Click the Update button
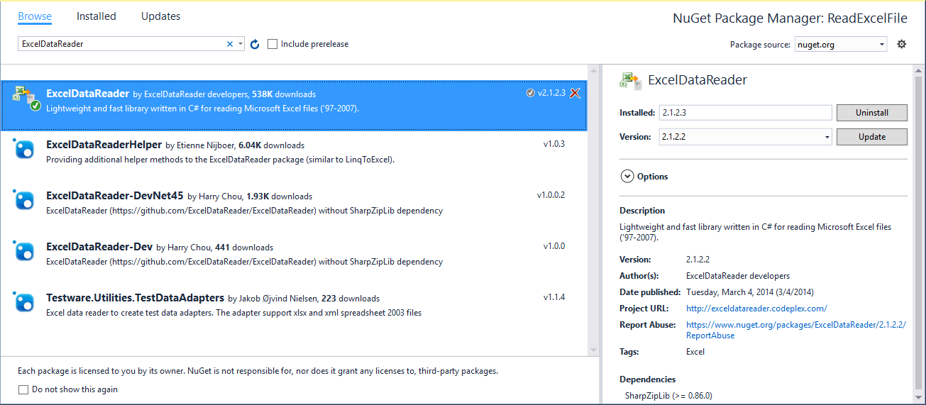Screen dimensions: 926x405 click(871, 137)
